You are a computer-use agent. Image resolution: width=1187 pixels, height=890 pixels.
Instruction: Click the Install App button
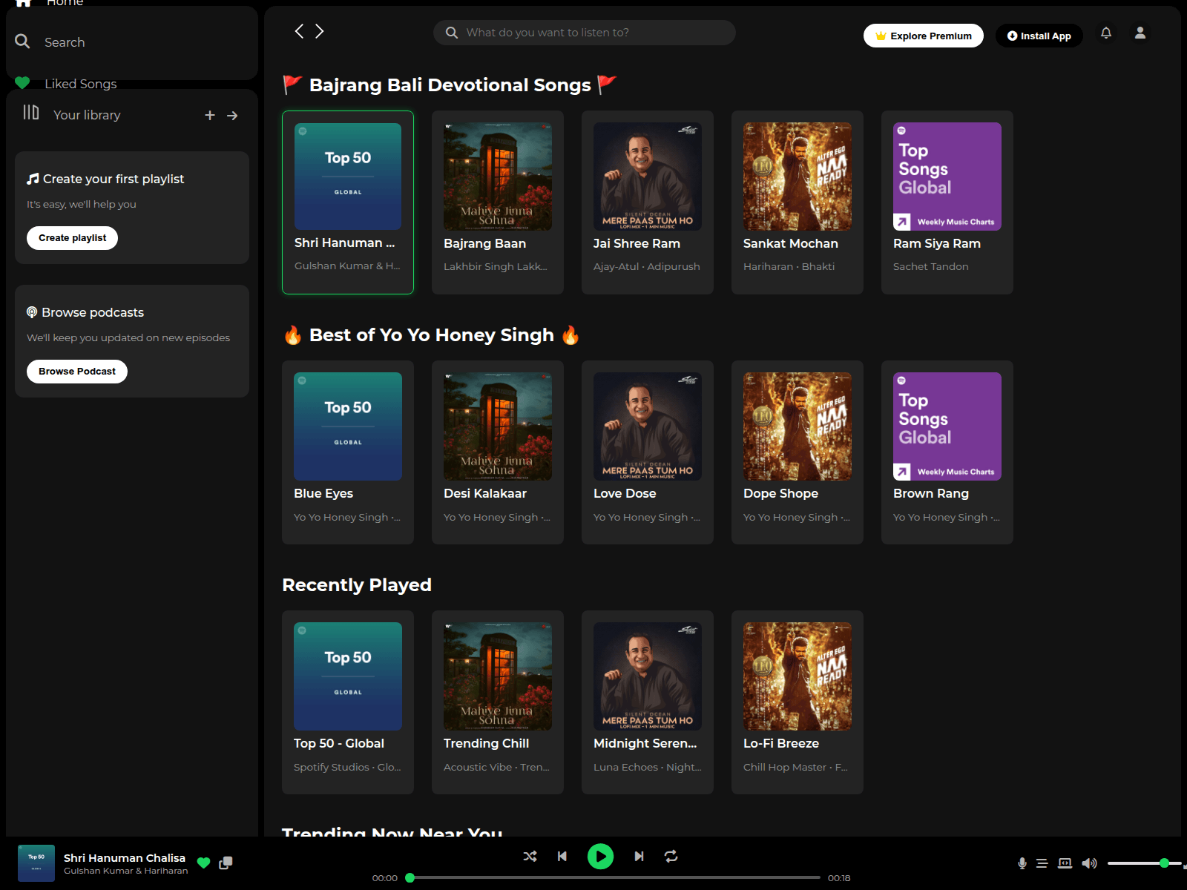(1039, 36)
